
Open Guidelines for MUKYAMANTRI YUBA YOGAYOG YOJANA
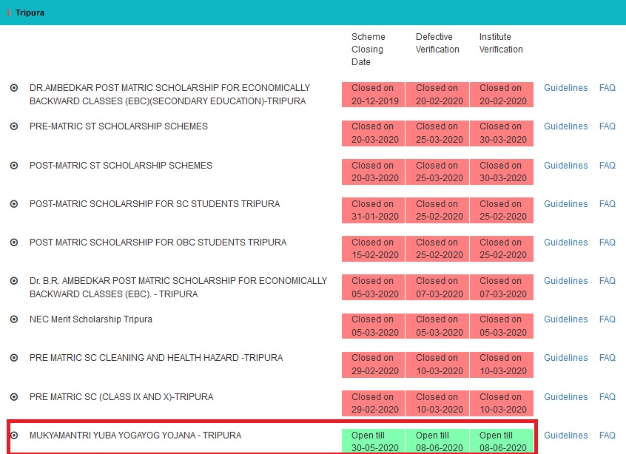tap(566, 436)
